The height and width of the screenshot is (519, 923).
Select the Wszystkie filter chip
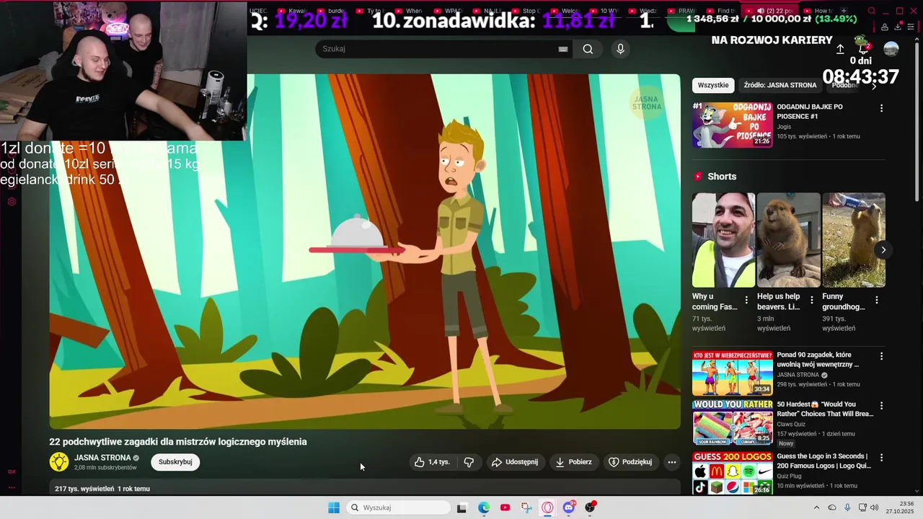click(x=713, y=85)
